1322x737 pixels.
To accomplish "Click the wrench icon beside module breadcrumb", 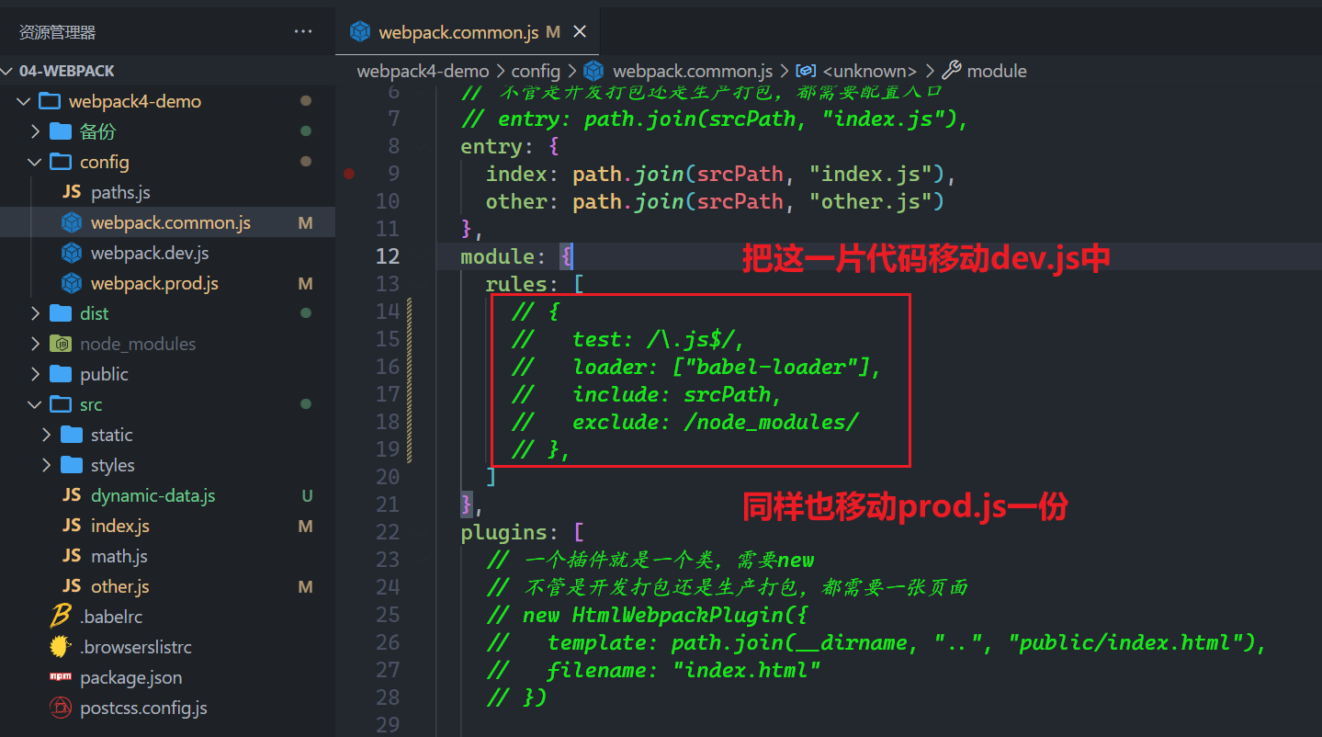I will pyautogui.click(x=952, y=71).
